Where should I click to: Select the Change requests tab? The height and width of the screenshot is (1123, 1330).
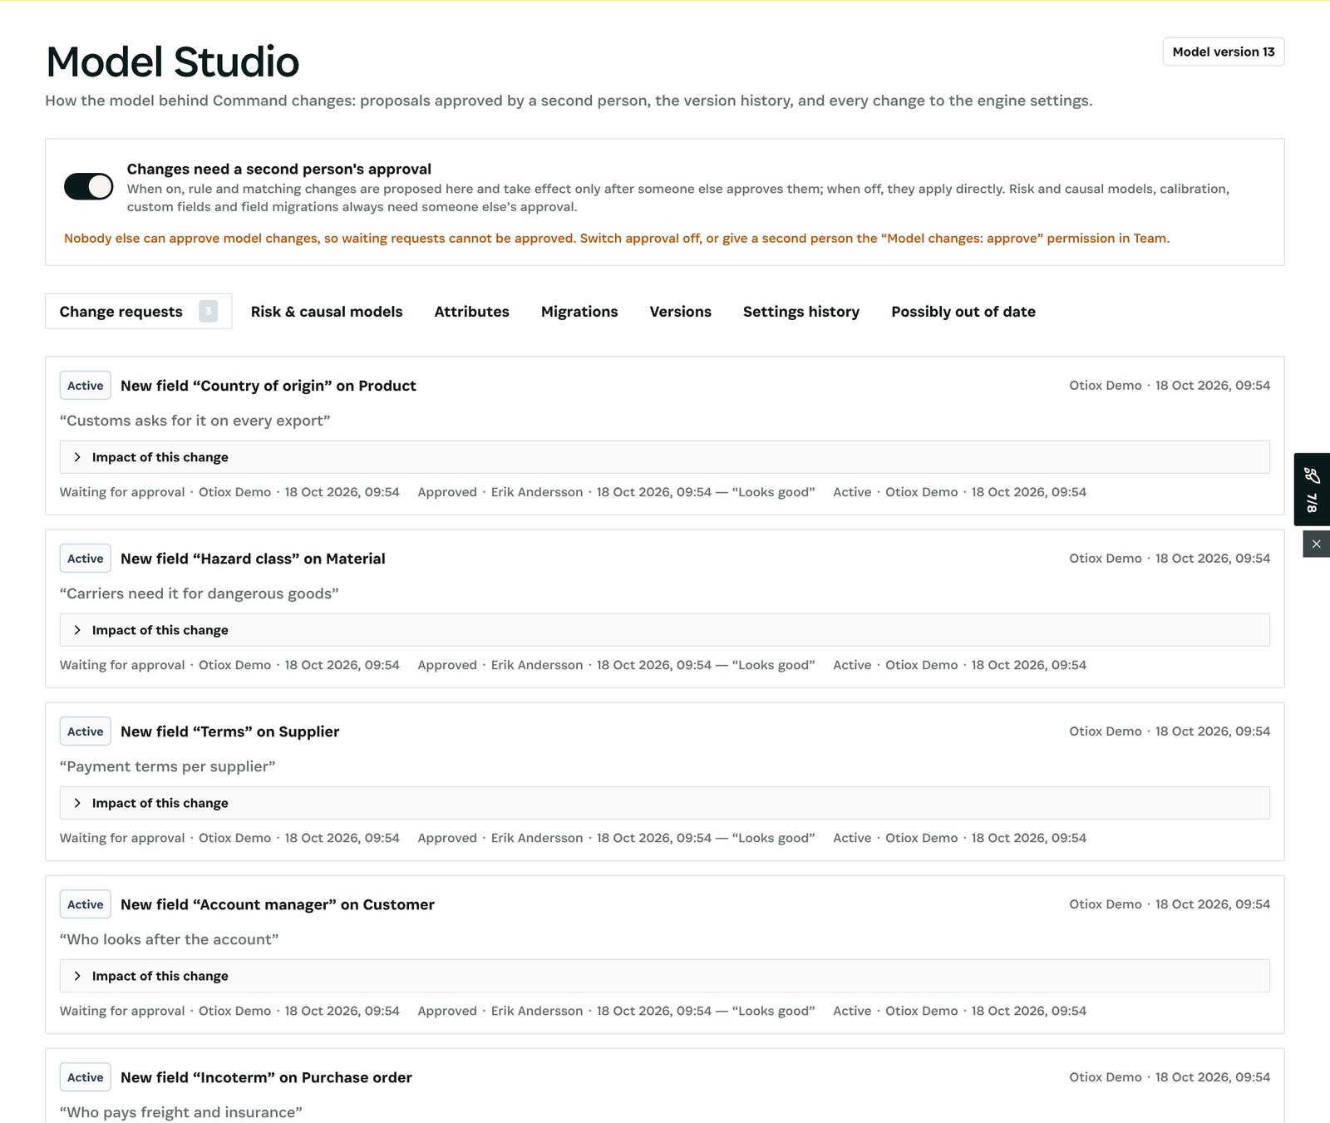tap(138, 312)
